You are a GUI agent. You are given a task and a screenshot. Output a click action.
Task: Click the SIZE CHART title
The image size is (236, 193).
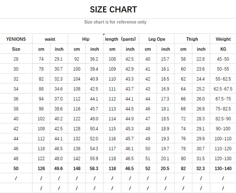pos(114,9)
